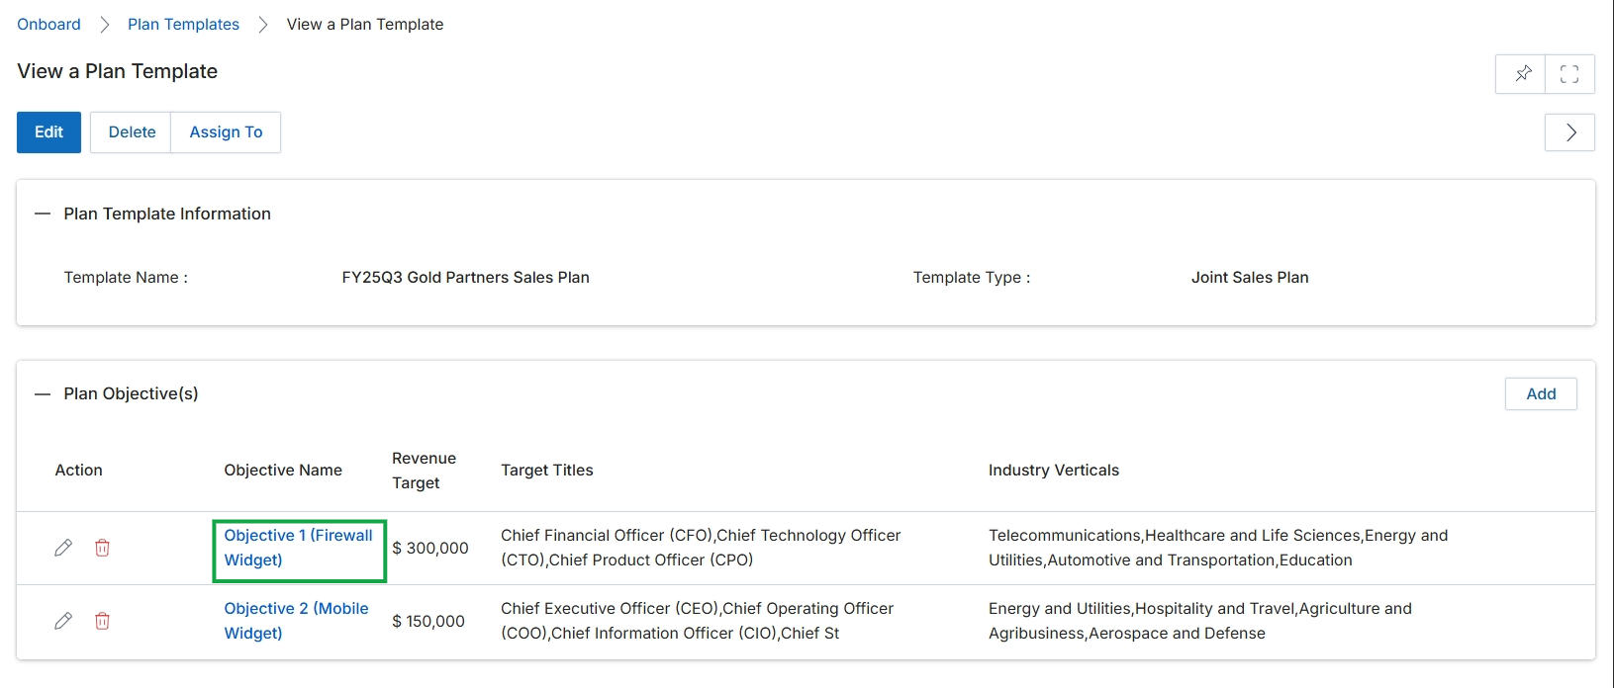Edit Objective 2 with pencil icon
The width and height of the screenshot is (1614, 688).
(63, 621)
